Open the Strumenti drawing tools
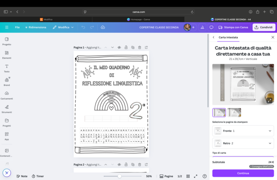 tap(7, 109)
